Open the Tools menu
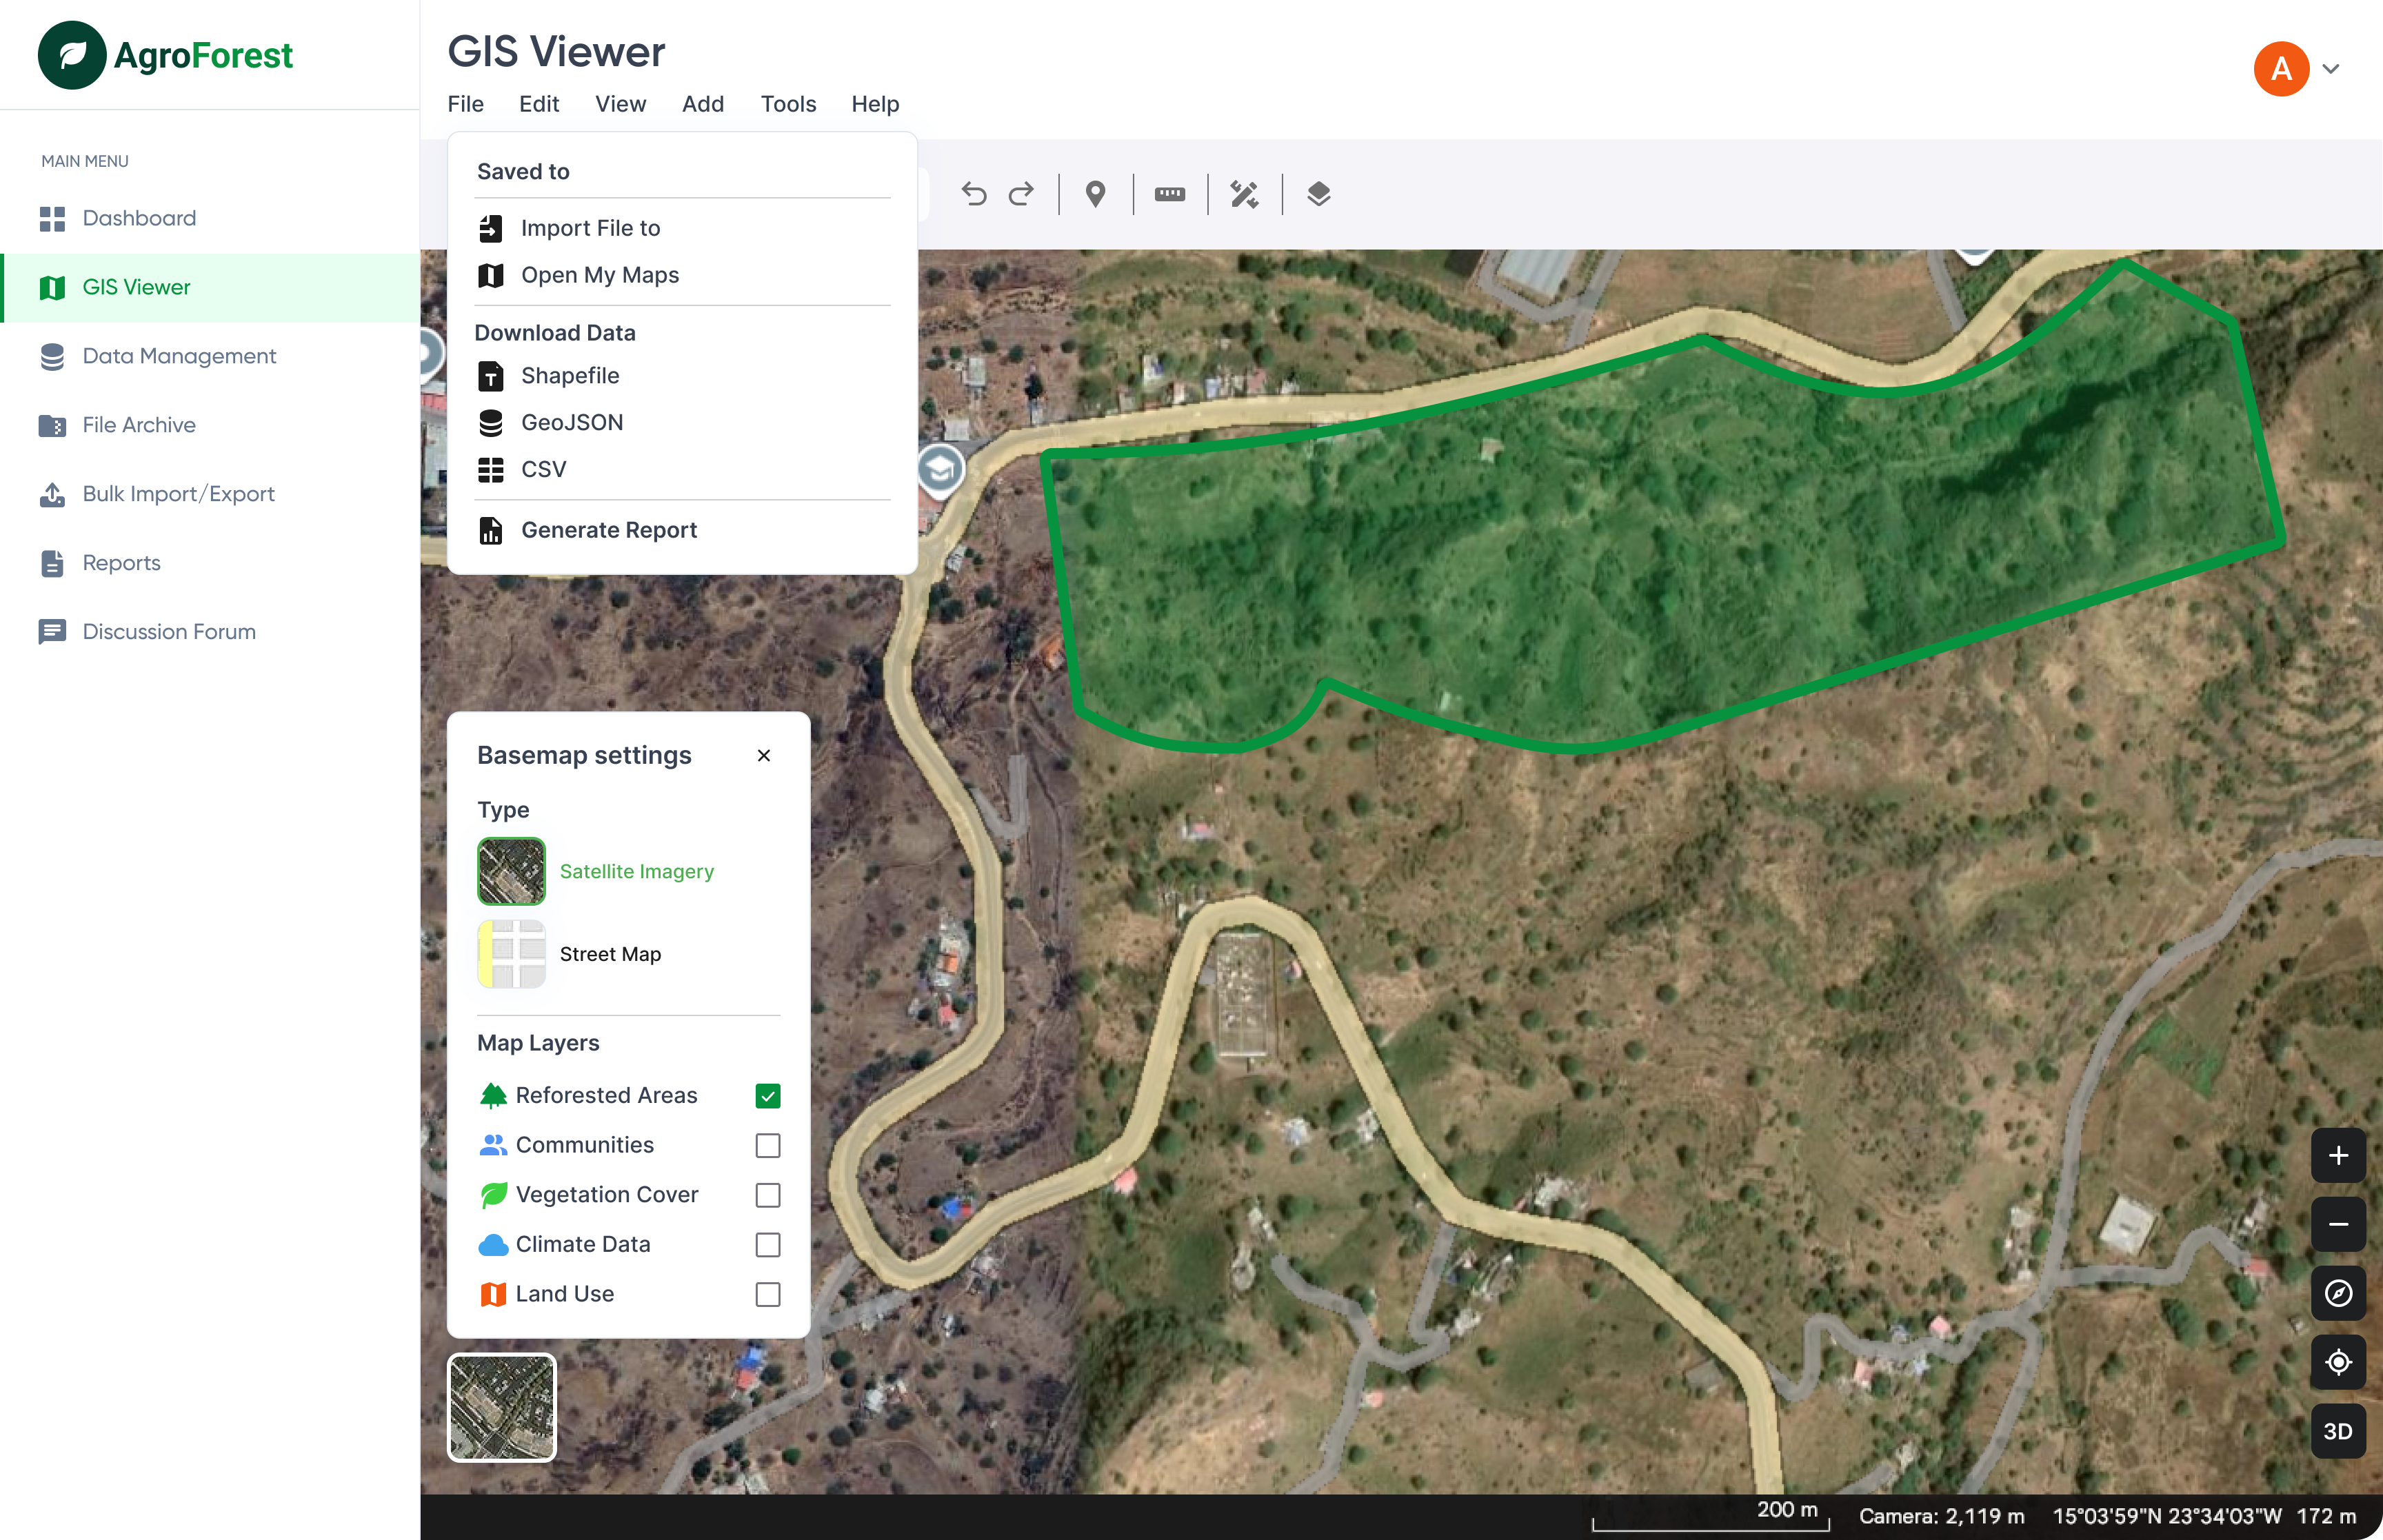Viewport: 2383px width, 1540px height. [x=788, y=104]
